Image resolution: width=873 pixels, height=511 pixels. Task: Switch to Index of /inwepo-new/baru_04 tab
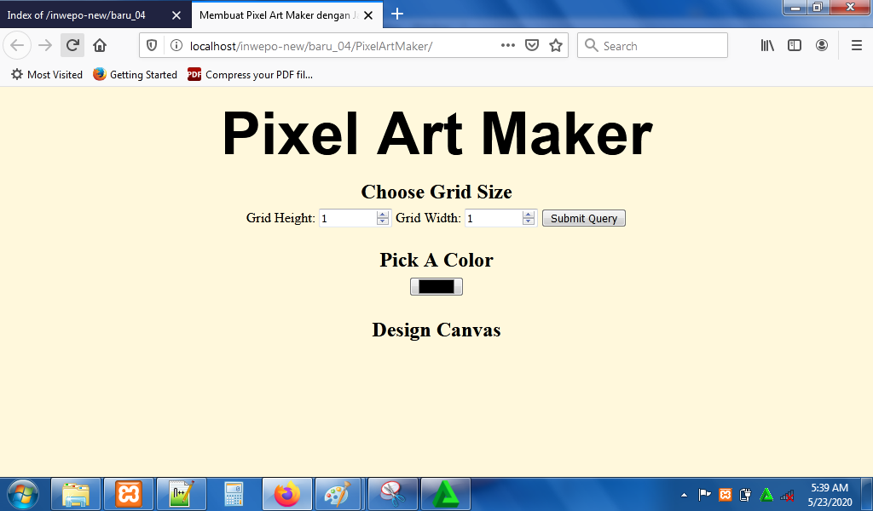point(95,15)
